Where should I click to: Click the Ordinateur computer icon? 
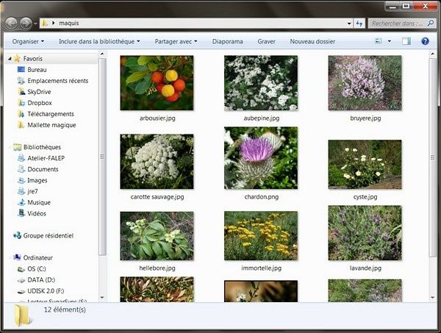click(17, 257)
